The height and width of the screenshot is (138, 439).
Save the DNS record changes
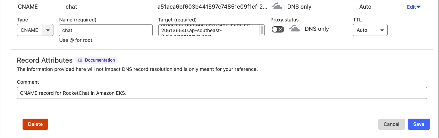point(419,124)
